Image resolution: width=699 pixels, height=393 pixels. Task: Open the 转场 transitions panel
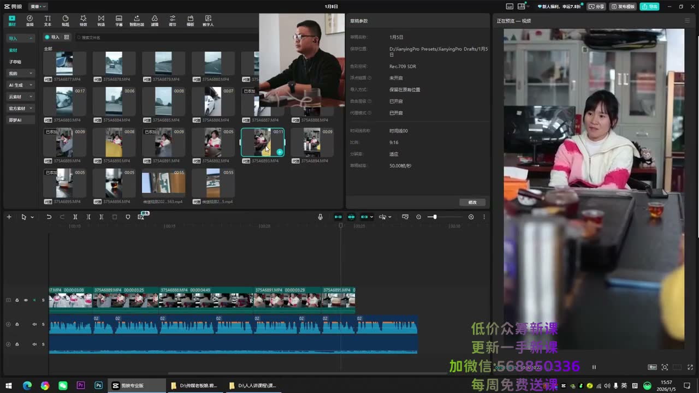pyautogui.click(x=101, y=21)
